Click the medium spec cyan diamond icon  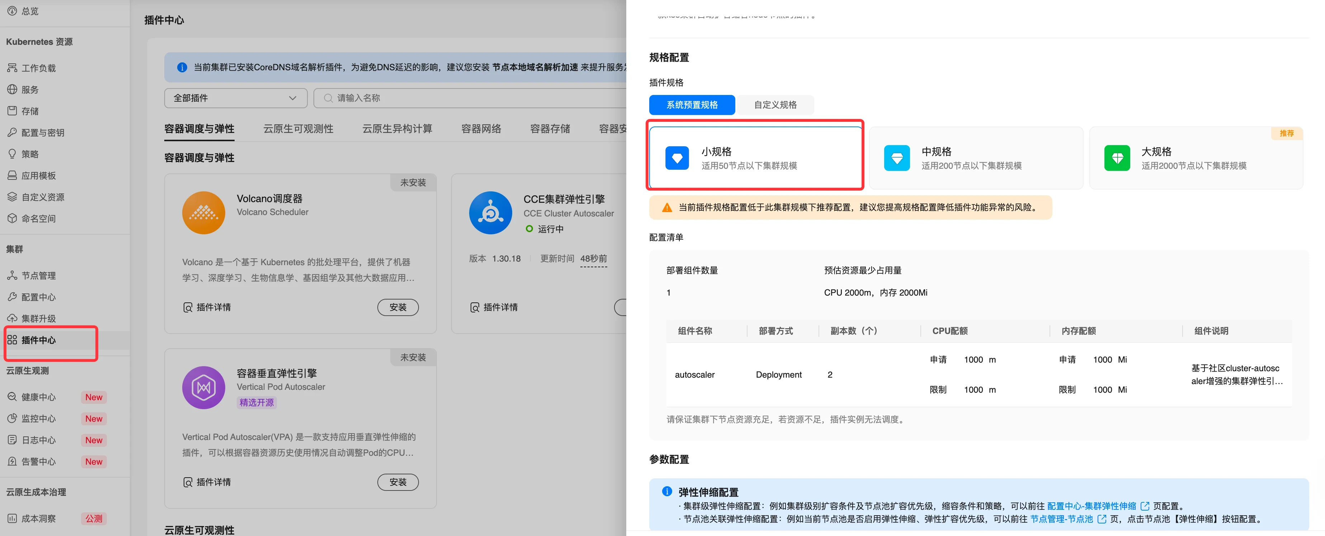coord(896,158)
